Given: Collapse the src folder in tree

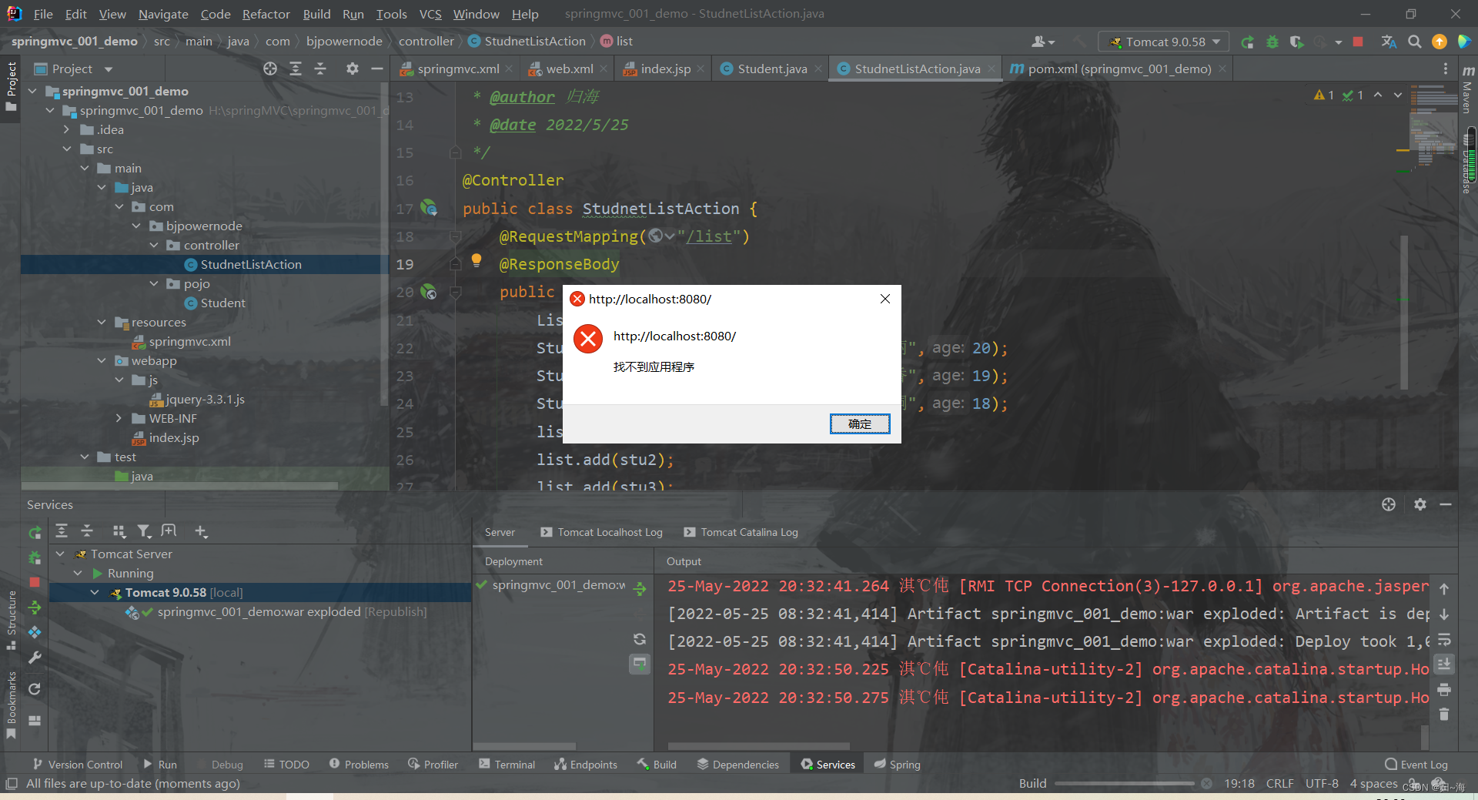Looking at the screenshot, I should tap(67, 149).
